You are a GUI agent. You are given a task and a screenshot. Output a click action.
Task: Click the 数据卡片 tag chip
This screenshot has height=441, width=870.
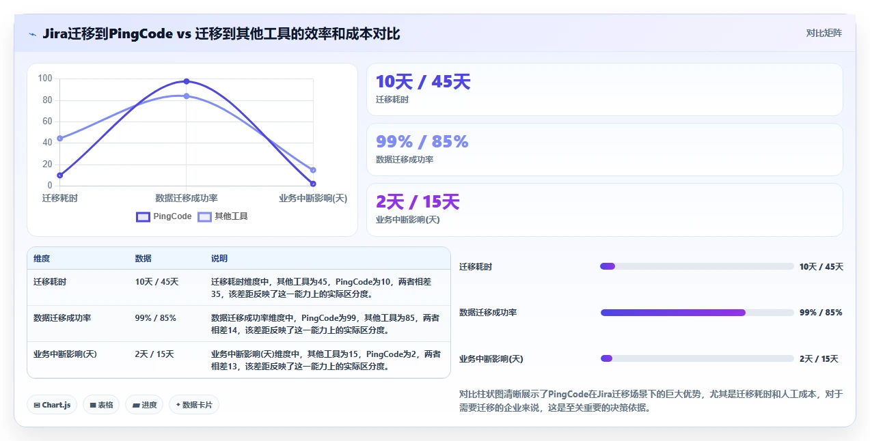[194, 405]
